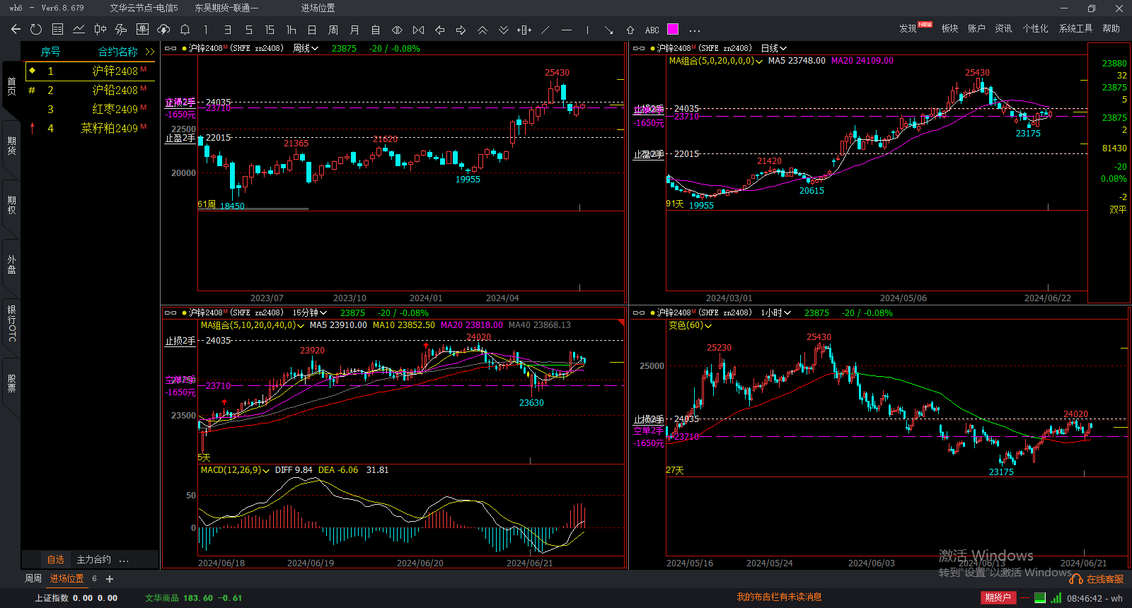Open the 1小时 period dropdown
This screenshot has height=608, width=1132.
(x=776, y=312)
